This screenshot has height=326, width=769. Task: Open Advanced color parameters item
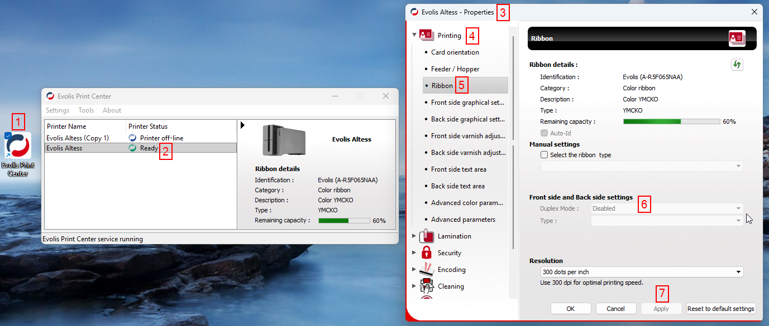click(x=467, y=203)
